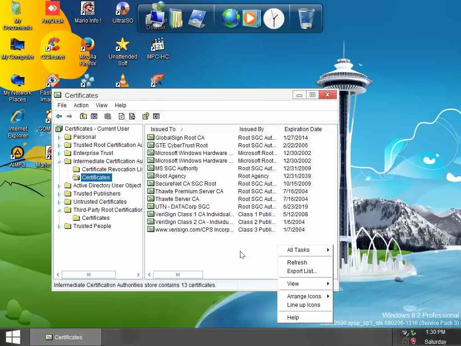Image resolution: width=461 pixels, height=346 pixels.
Task: Click the left pane horizontal scrollbar thumb
Action: [89, 274]
